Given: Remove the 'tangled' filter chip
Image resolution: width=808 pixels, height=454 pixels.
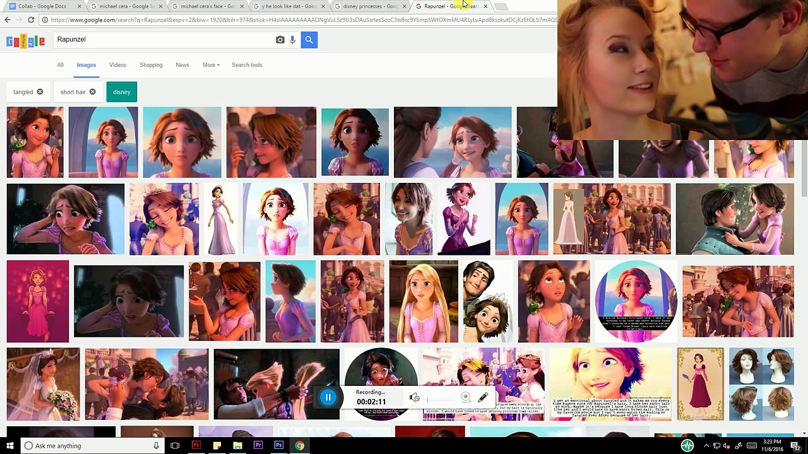Looking at the screenshot, I should pos(40,92).
